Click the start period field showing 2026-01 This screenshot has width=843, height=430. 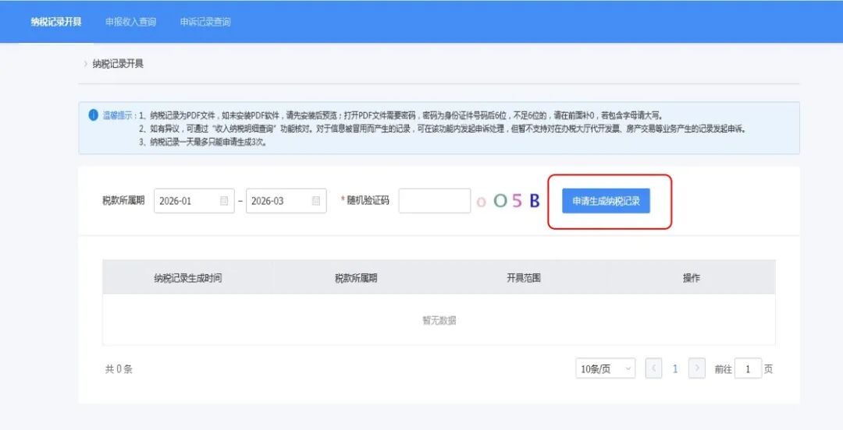pyautogui.click(x=187, y=201)
